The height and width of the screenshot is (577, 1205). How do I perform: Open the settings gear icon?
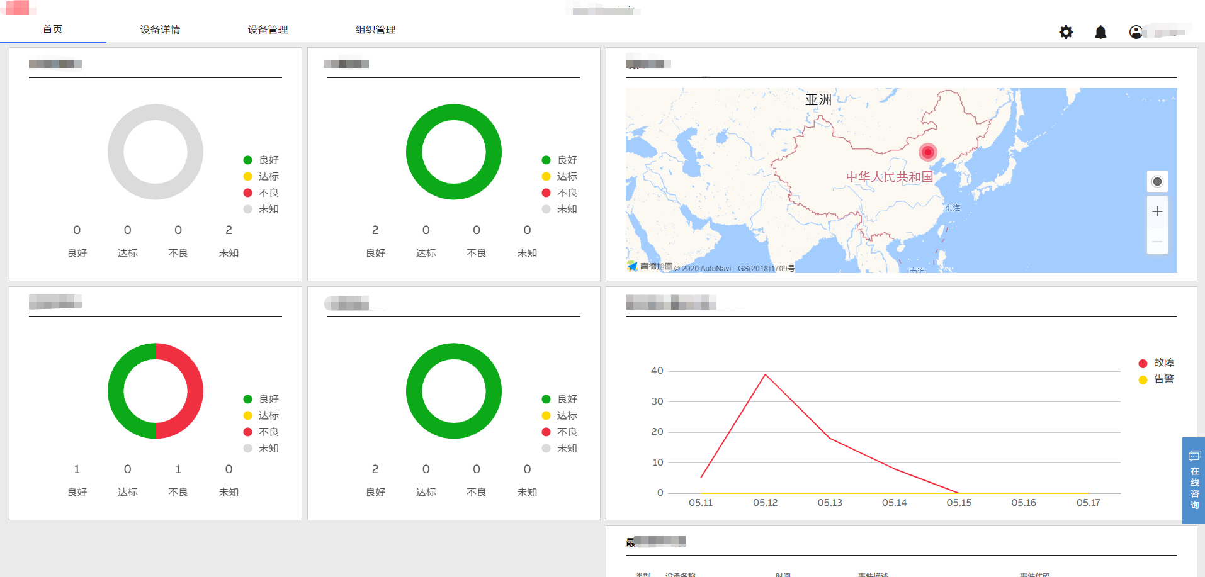pos(1065,31)
